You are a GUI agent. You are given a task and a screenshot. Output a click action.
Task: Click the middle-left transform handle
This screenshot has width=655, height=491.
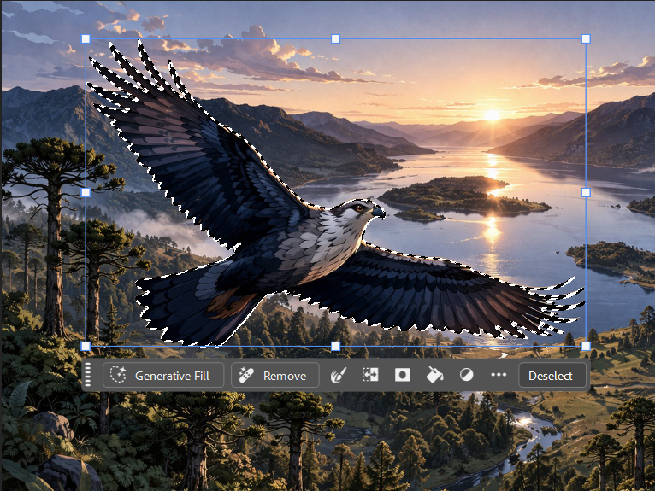pos(86,192)
